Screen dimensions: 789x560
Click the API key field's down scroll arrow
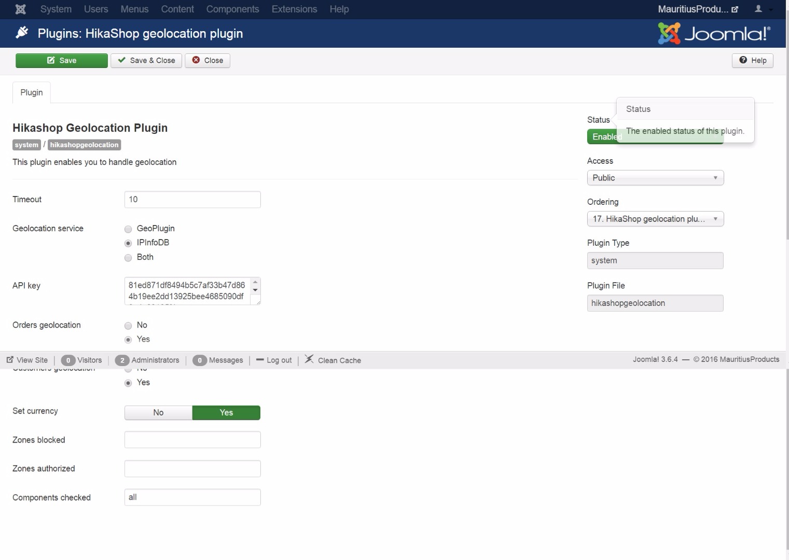click(x=255, y=290)
